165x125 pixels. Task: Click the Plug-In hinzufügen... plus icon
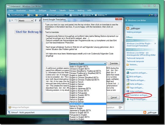128,99
